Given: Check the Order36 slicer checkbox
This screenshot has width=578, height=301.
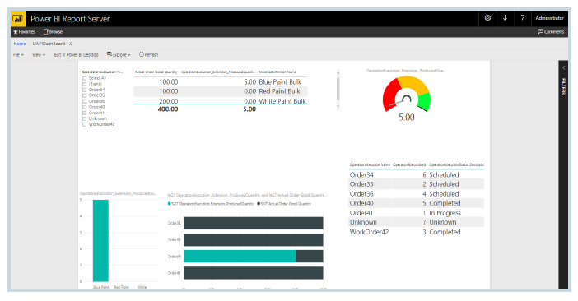Looking at the screenshot, I should 85,101.
